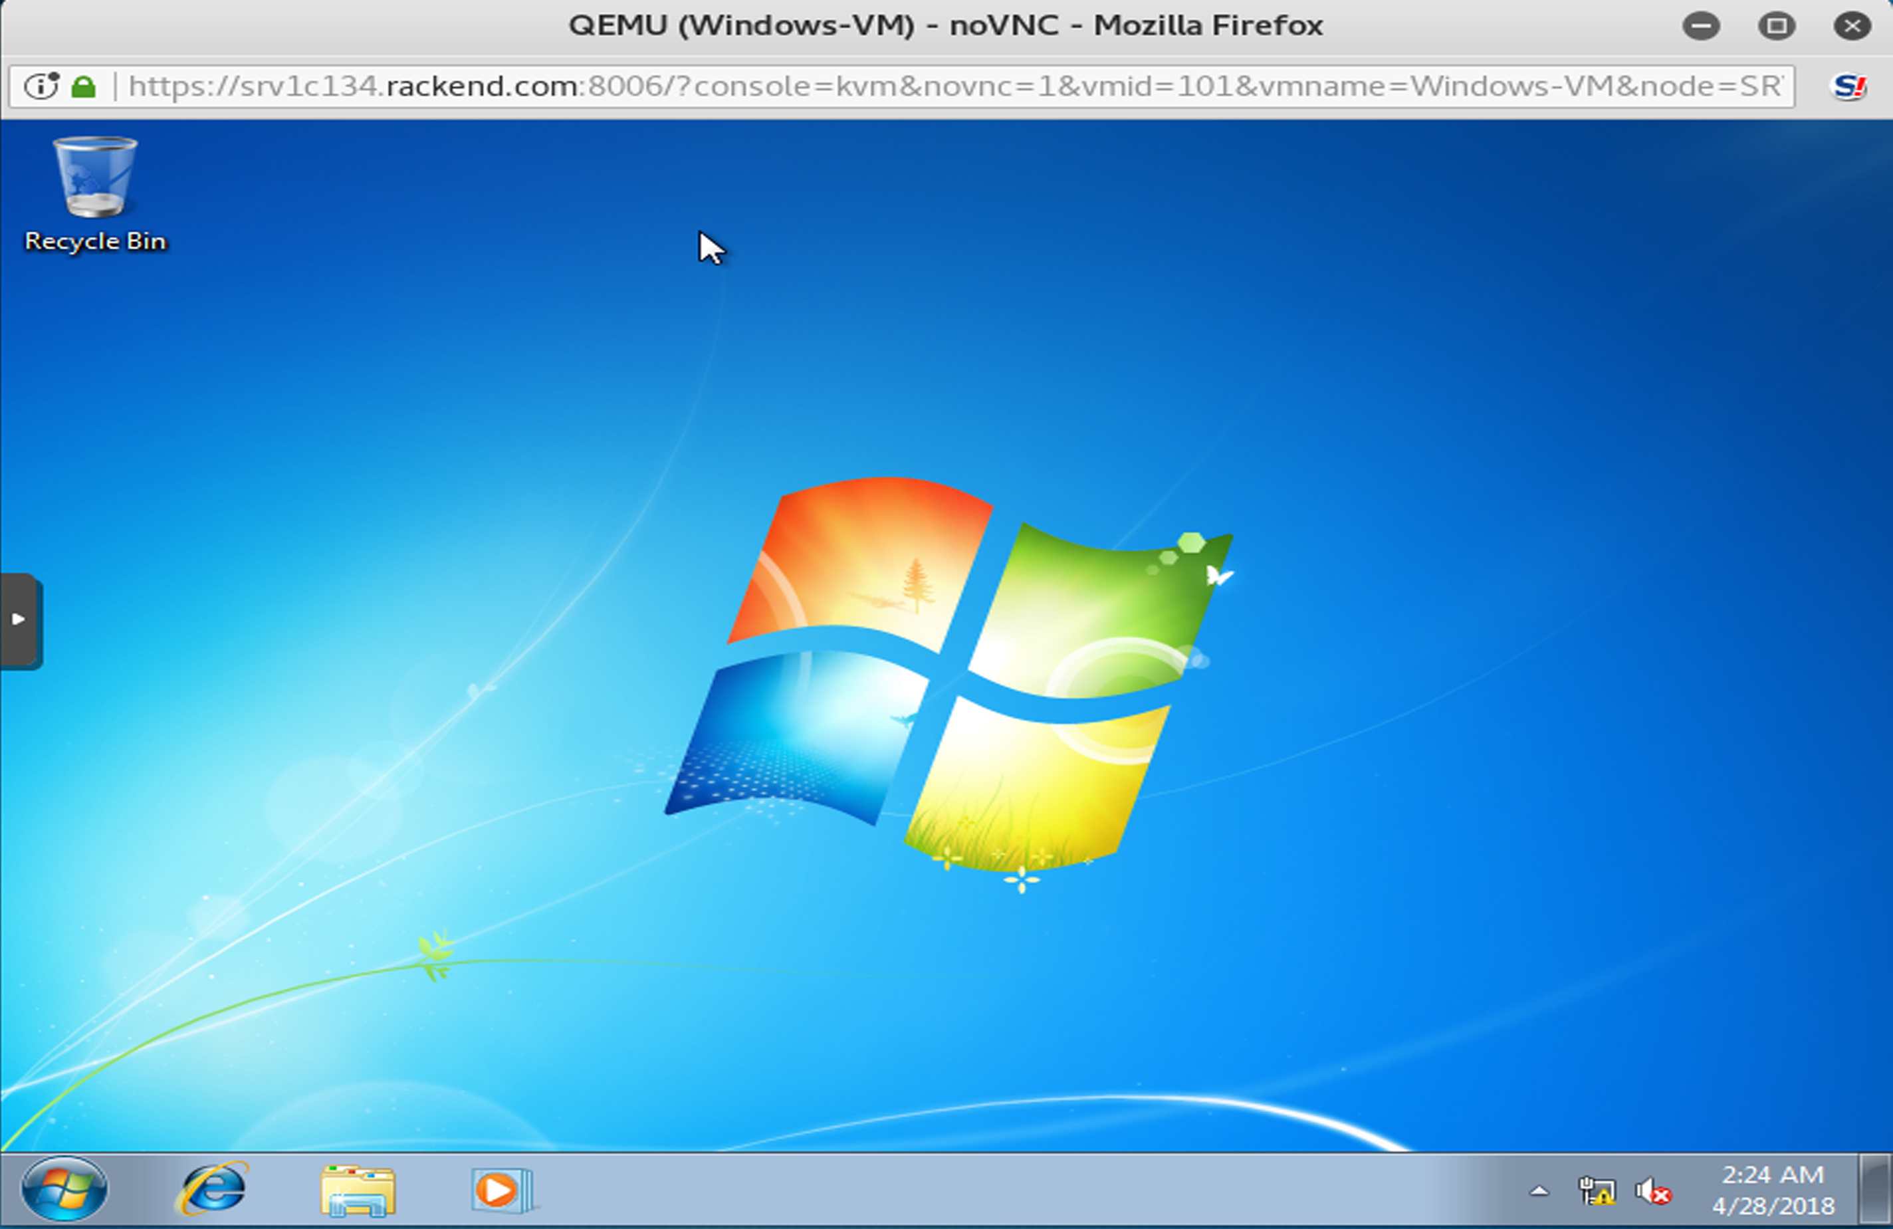Minimize the Firefox window

[1702, 26]
